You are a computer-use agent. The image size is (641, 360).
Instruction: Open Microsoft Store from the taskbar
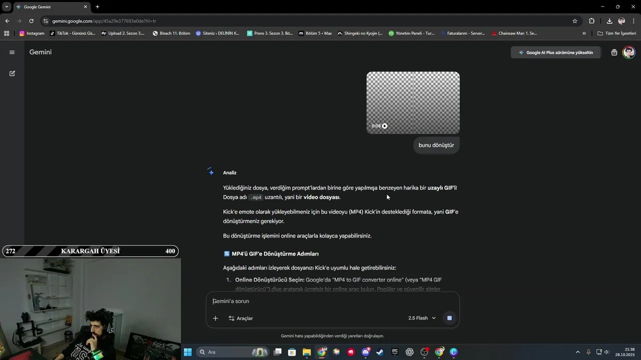click(292, 352)
